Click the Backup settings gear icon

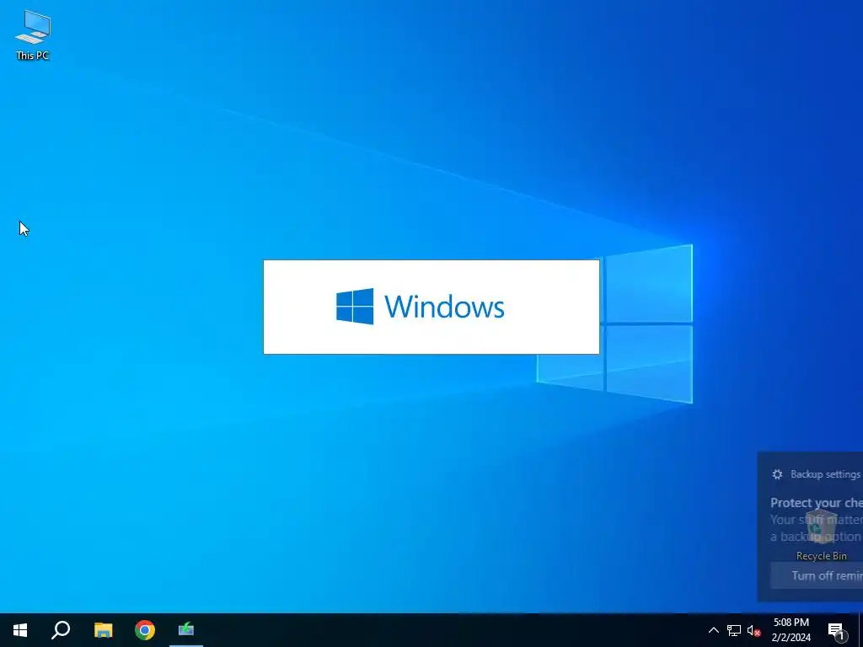777,474
